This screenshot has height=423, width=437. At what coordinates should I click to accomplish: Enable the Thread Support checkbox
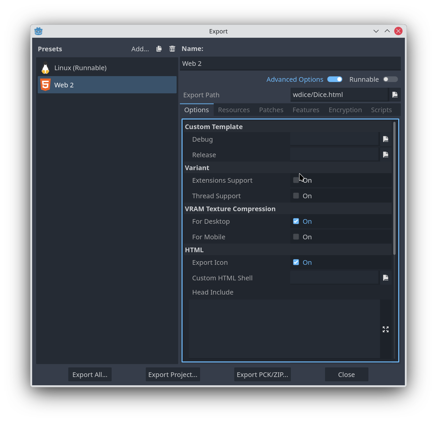296,196
